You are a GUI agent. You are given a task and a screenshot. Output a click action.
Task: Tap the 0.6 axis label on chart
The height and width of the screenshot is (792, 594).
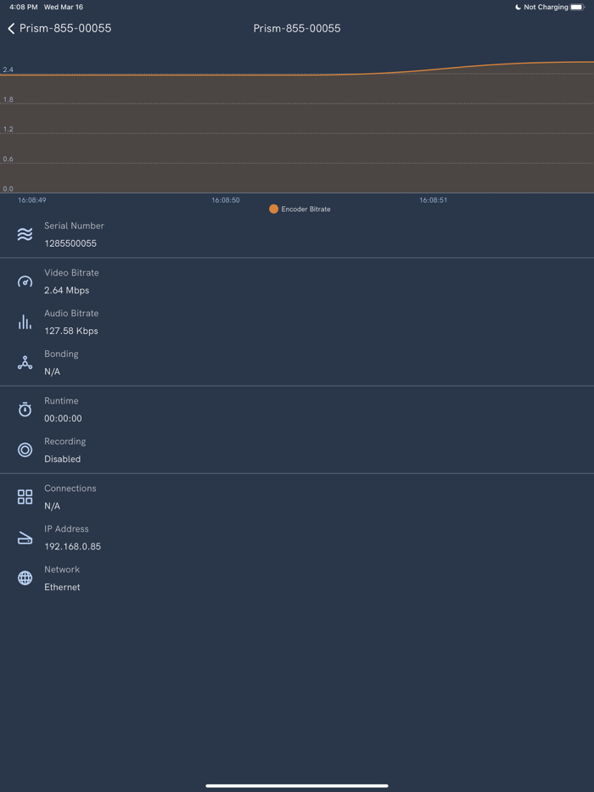8,159
